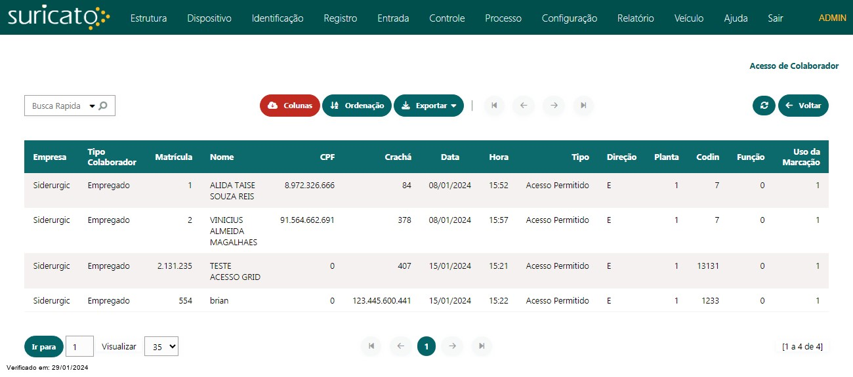Click the Suricato logo
This screenshot has height=377, width=853.
point(59,18)
